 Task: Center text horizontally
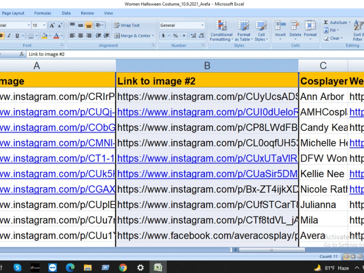coord(80,36)
